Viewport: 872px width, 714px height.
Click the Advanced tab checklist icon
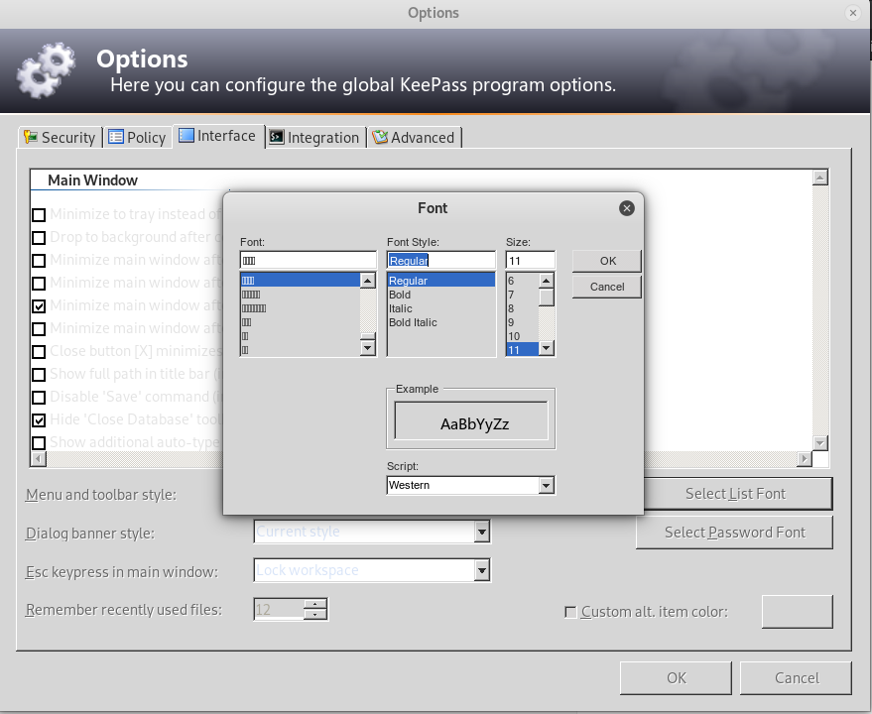(x=380, y=137)
